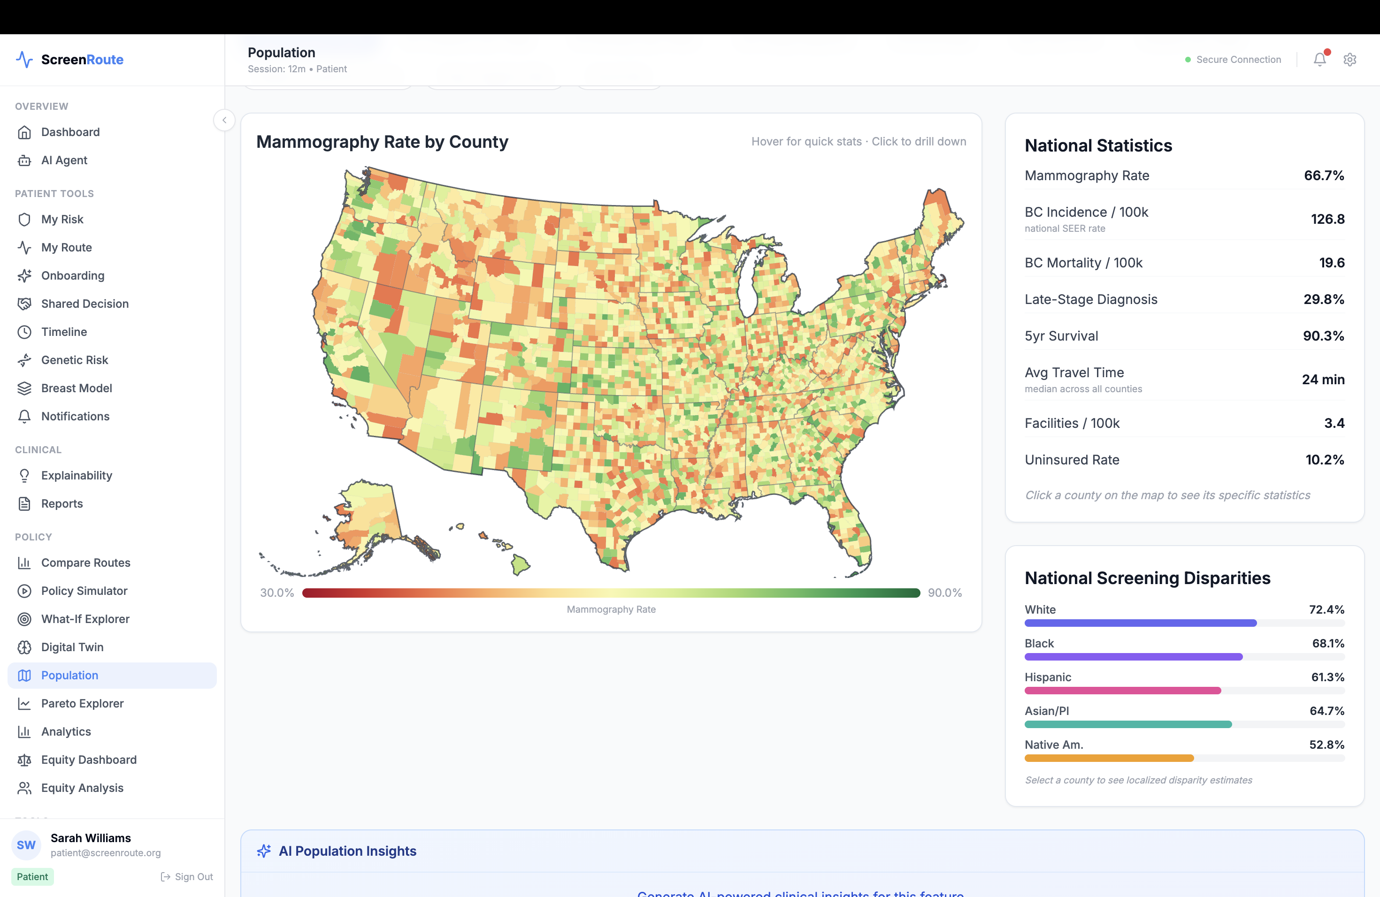The height and width of the screenshot is (897, 1380).
Task: Navigate to What-If Explorer
Action: click(x=85, y=619)
